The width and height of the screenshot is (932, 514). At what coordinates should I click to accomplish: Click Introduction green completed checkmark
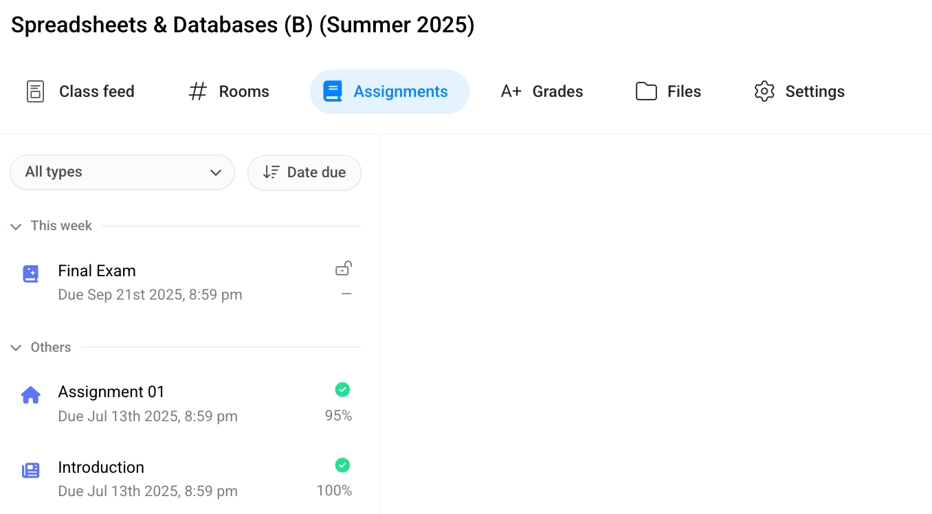pos(342,465)
